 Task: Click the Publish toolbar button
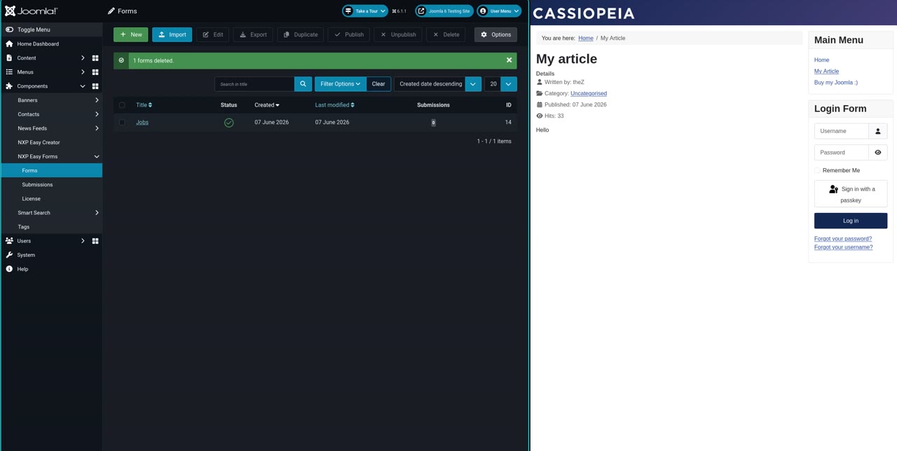[348, 34]
